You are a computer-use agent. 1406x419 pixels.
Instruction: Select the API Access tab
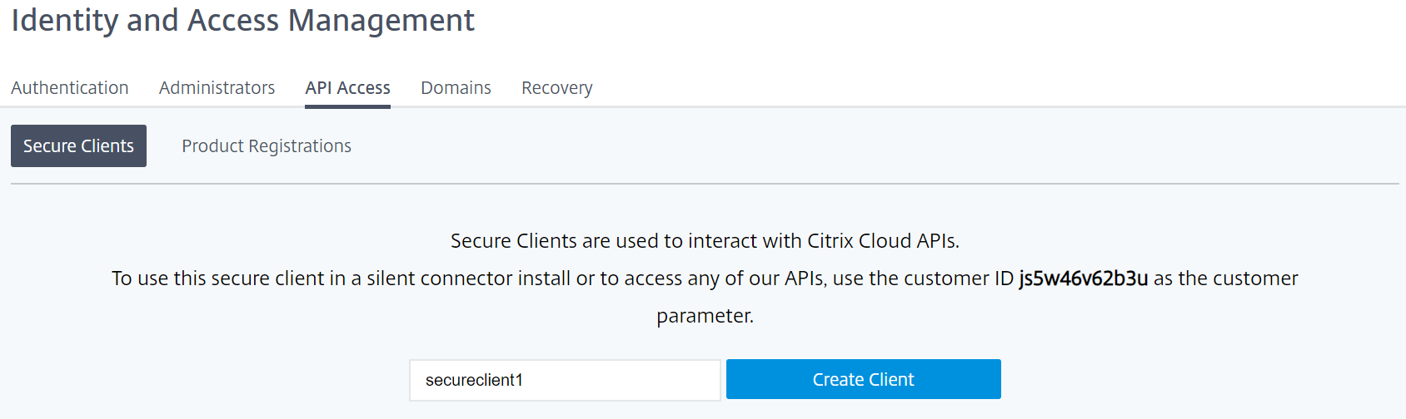tap(347, 87)
